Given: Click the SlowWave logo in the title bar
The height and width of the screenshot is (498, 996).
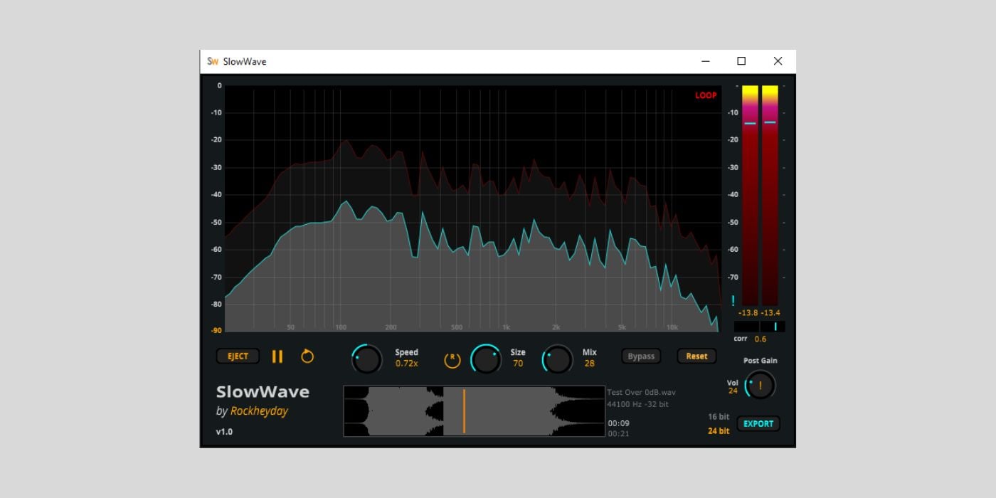Looking at the screenshot, I should click(x=211, y=61).
